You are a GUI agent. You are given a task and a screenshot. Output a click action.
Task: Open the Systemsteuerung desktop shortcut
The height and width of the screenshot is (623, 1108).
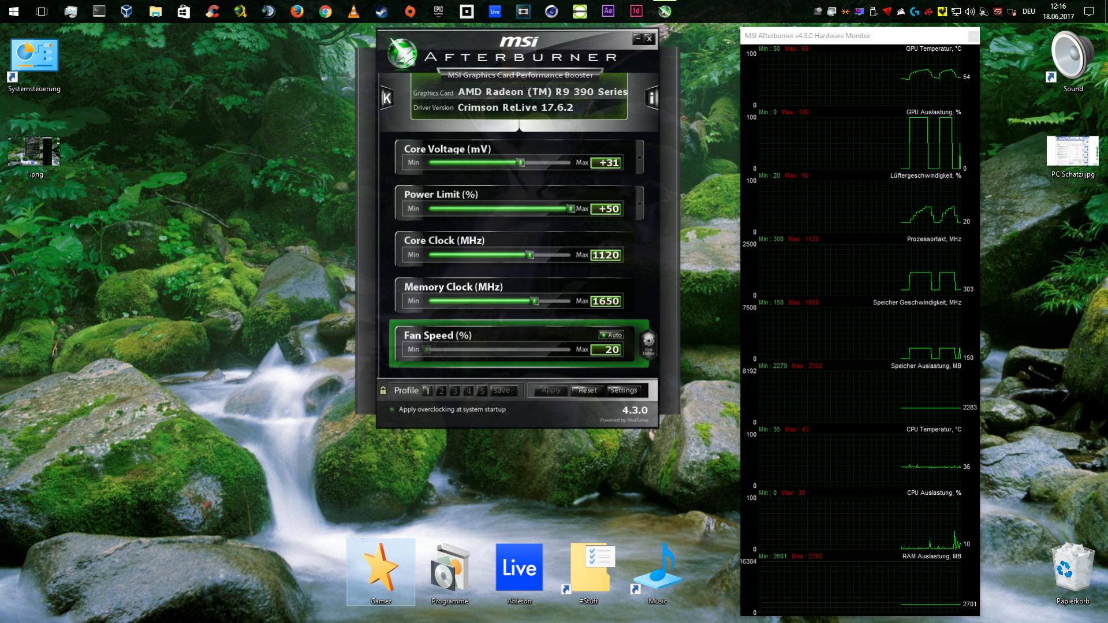34,66
